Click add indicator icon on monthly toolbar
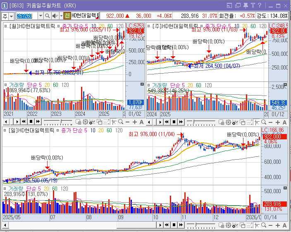291x232 pixels. [x=92, y=122]
